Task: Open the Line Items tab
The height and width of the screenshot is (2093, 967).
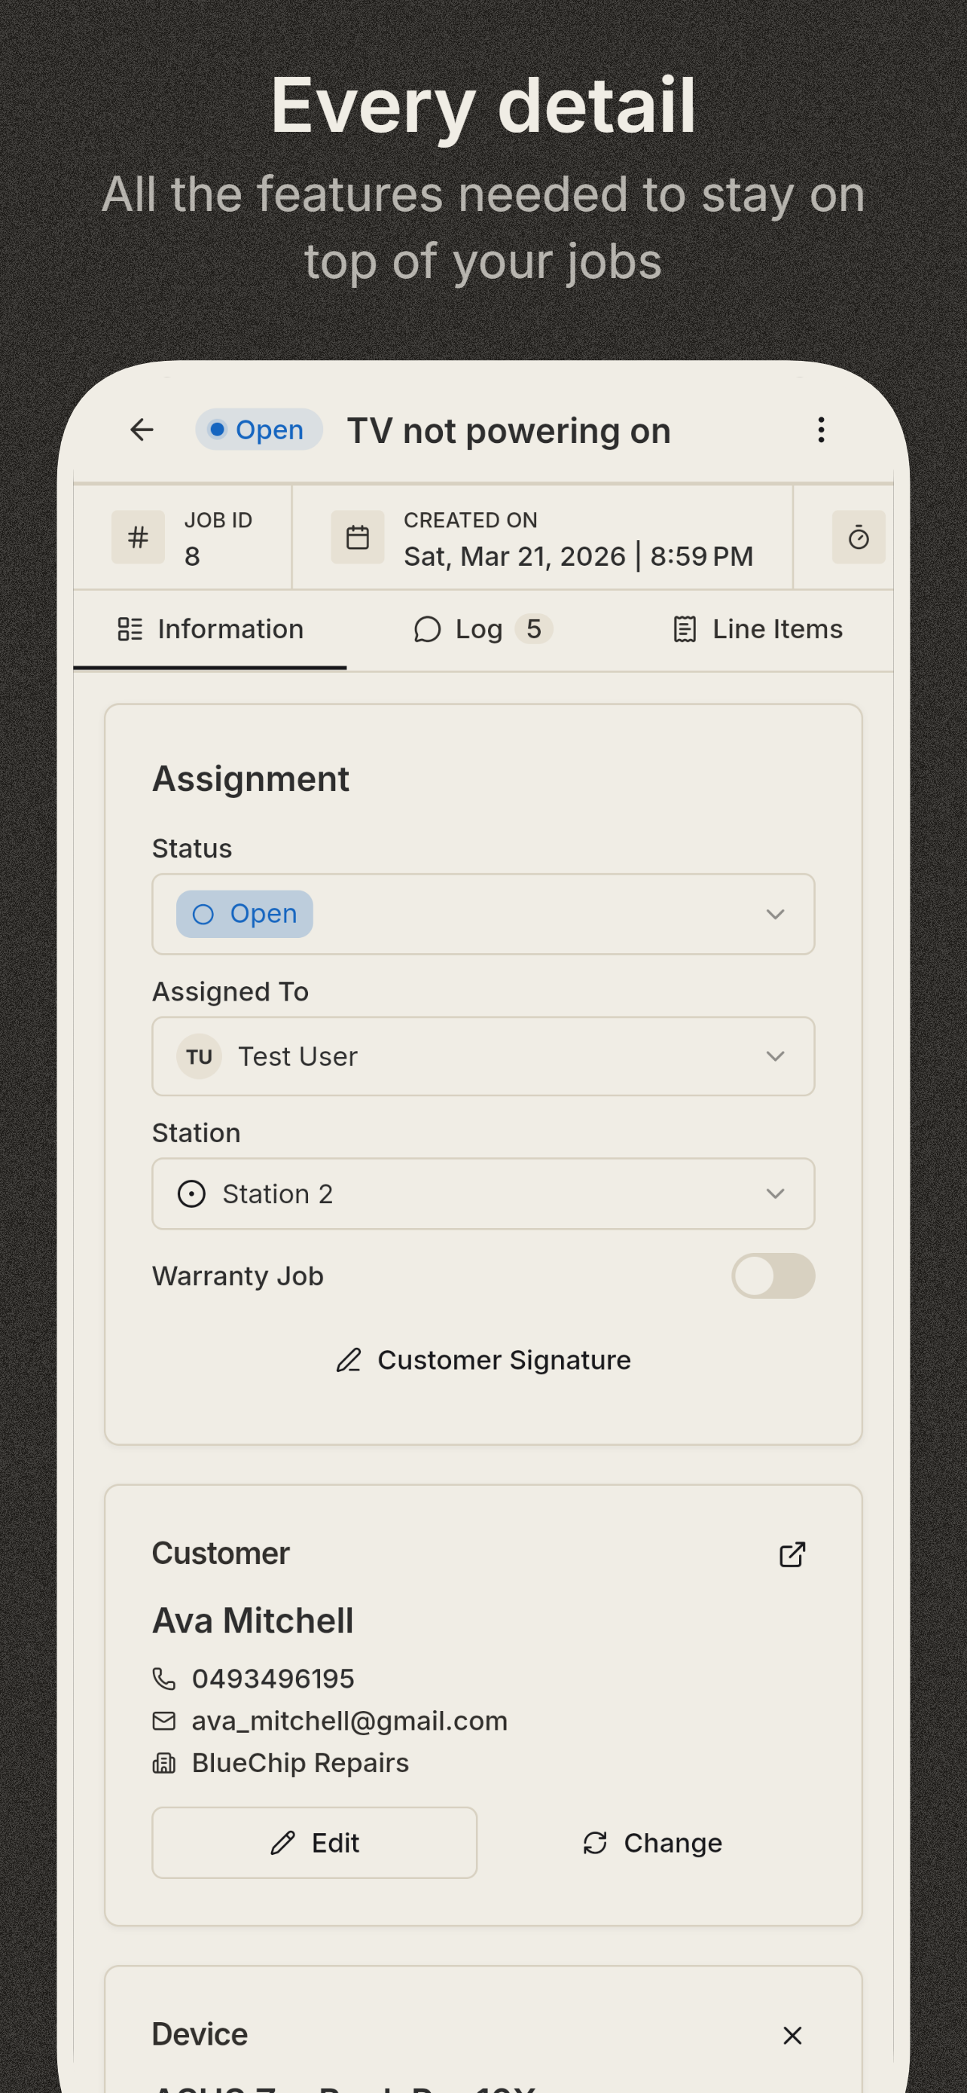Action: [758, 630]
